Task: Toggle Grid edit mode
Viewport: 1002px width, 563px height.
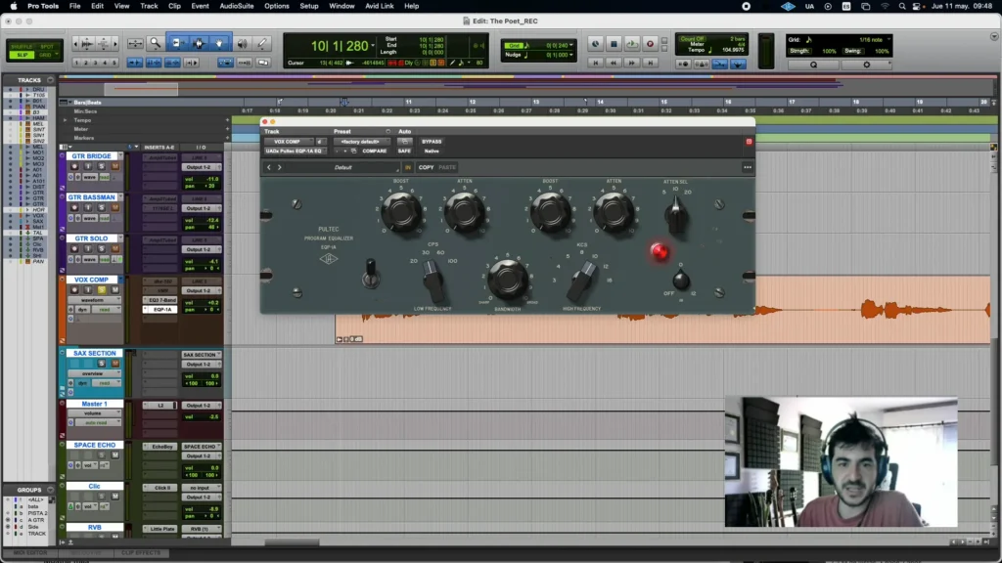Action: click(x=47, y=55)
